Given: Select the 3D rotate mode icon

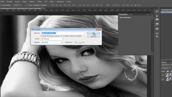Looking at the screenshot, I should point(124,5).
